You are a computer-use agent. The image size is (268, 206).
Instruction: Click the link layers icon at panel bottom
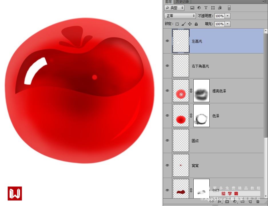212,201
